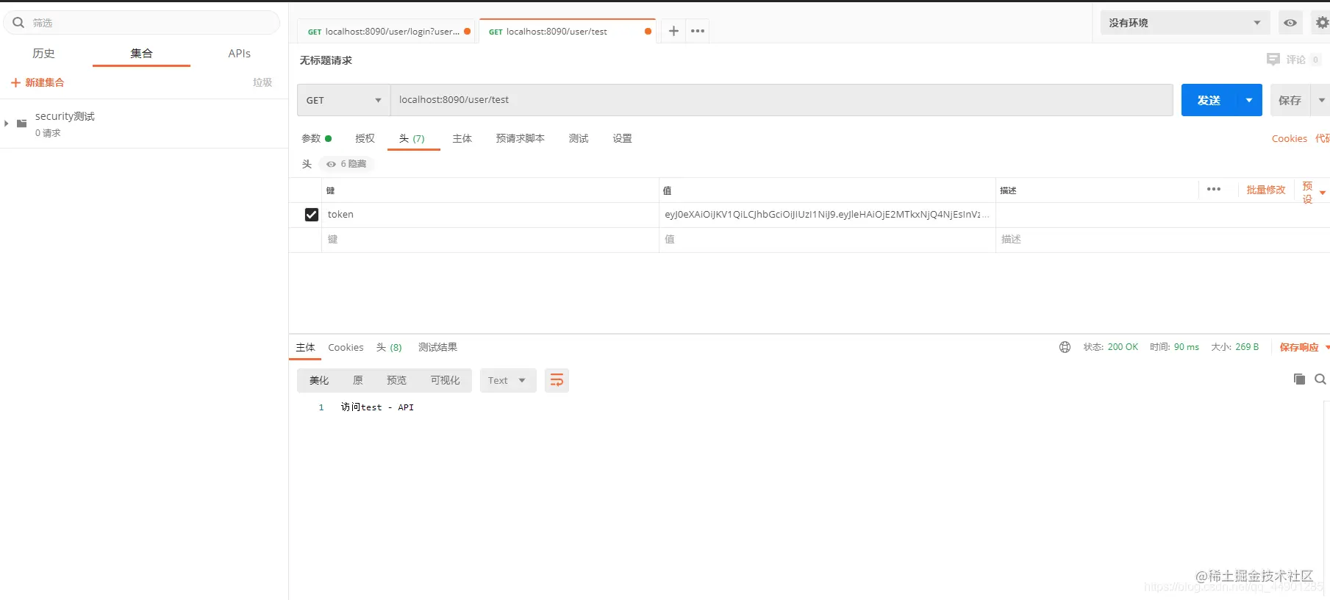Open the 授权 authorization tab
1330x600 pixels.
tap(365, 138)
